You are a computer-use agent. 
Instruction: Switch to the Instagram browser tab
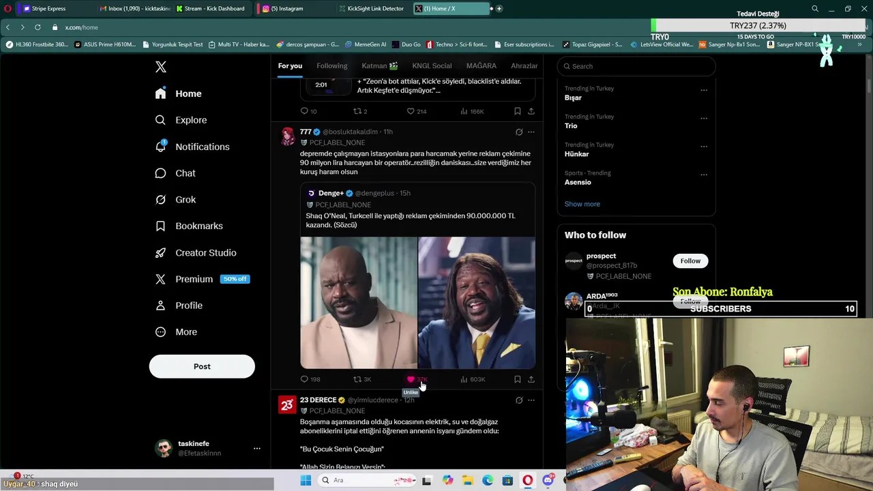(x=286, y=8)
